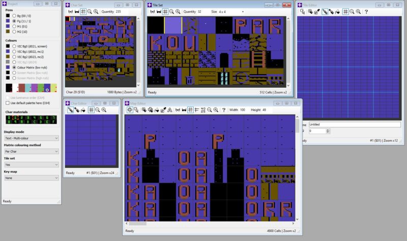Toggle grid in Char Editor window
The width and height of the screenshot is (407, 241).
tap(91, 110)
